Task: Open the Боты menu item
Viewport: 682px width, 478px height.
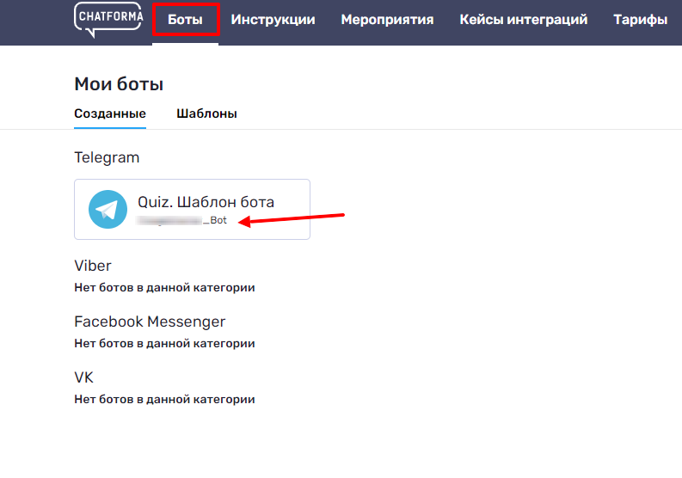Action: [186, 20]
